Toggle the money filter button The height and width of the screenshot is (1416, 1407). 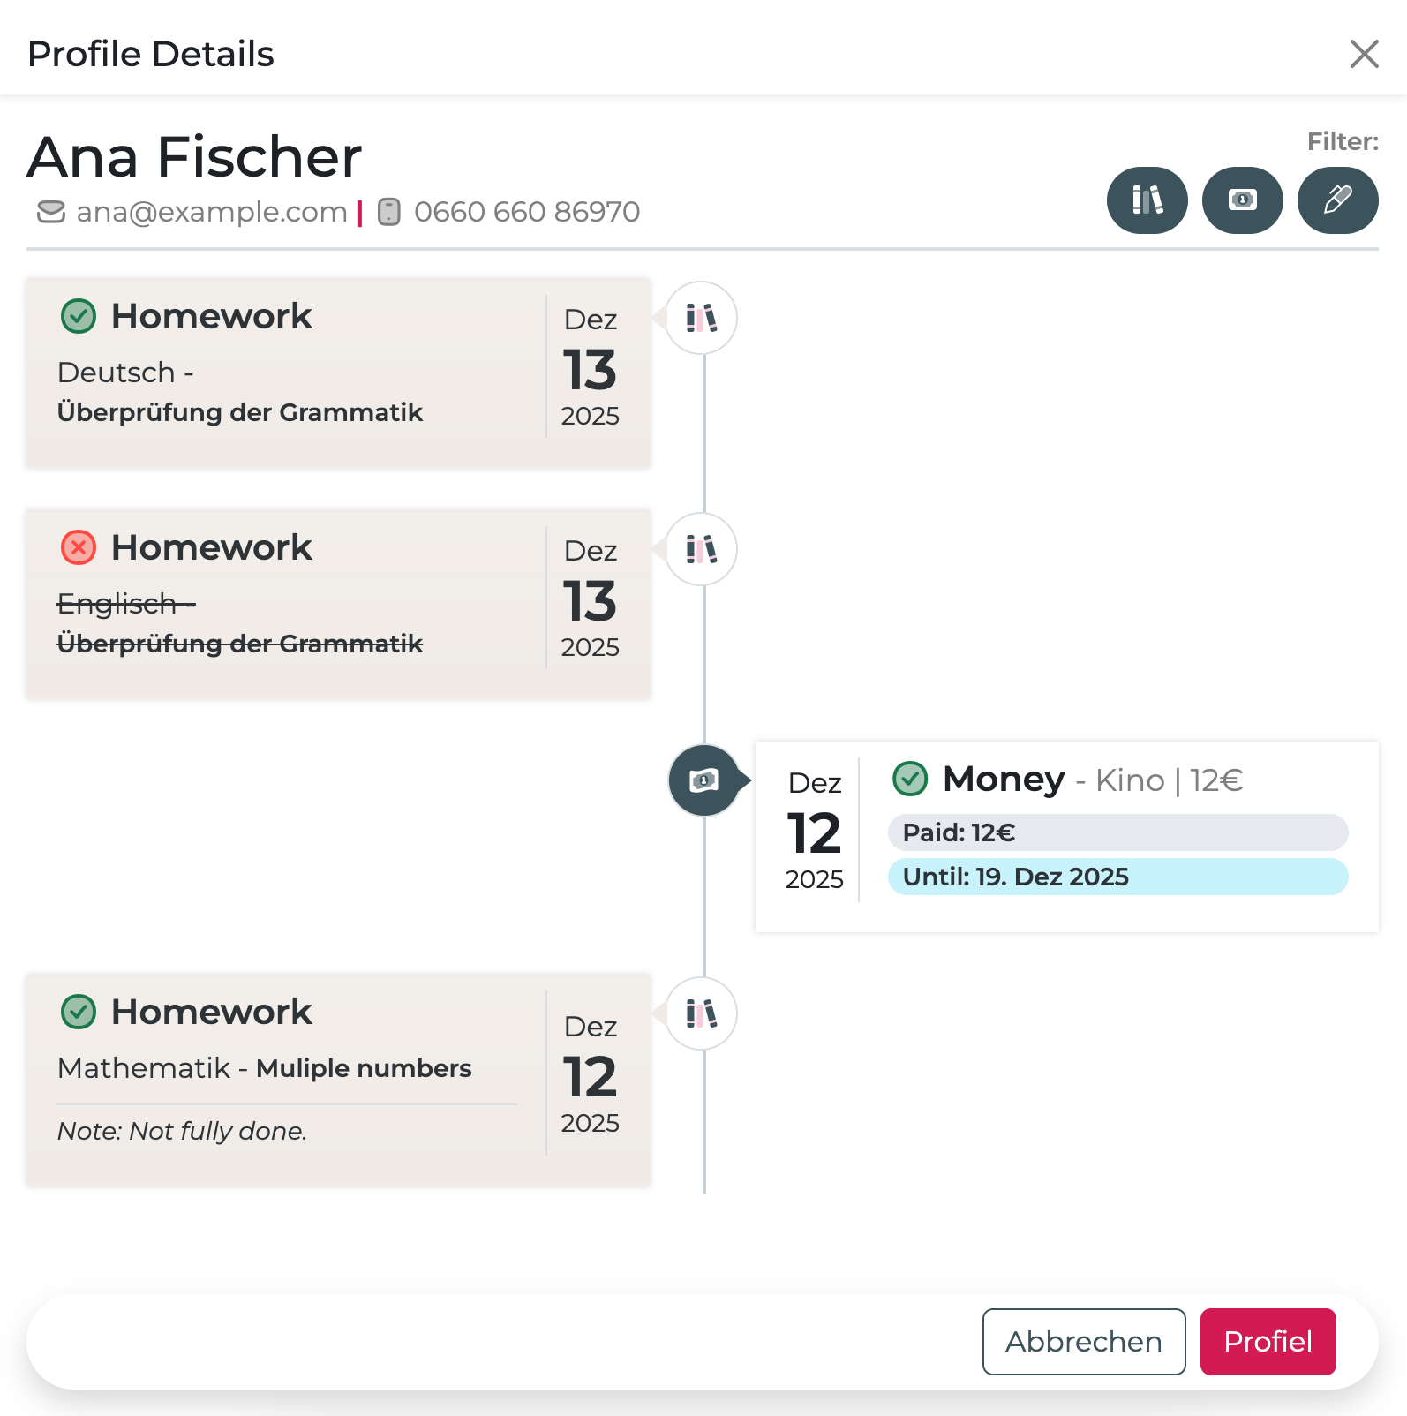tap(1242, 200)
